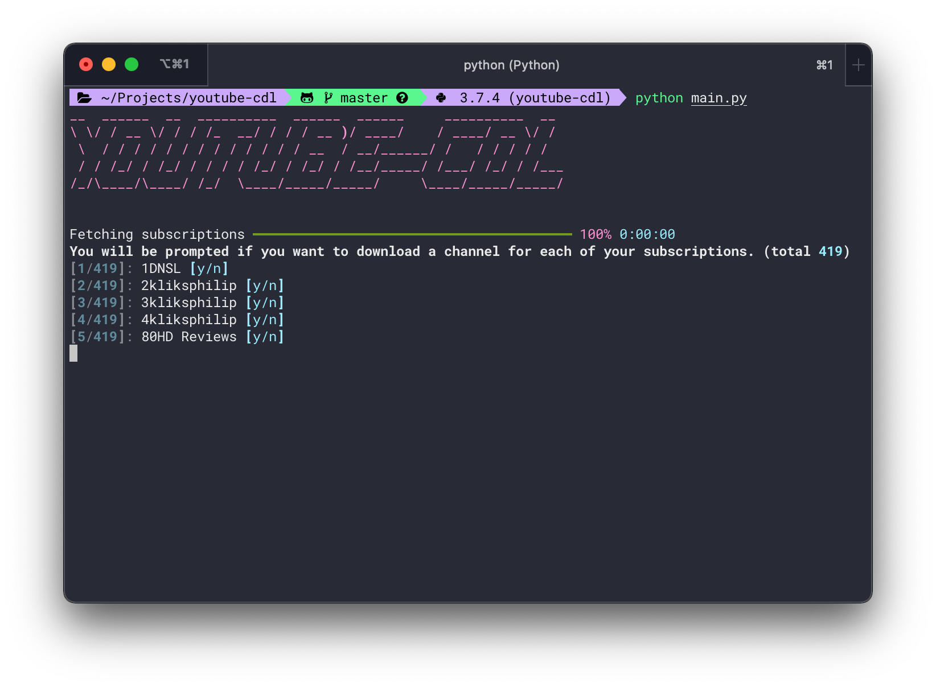Select the [y/n] prompt after 1DNSL
This screenshot has width=936, height=687.
click(x=208, y=268)
